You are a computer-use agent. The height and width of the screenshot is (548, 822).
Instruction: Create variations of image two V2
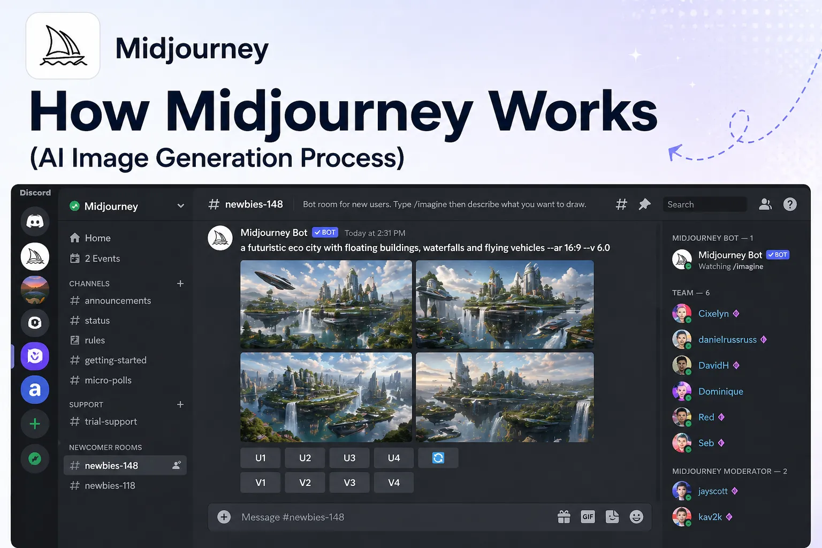305,482
